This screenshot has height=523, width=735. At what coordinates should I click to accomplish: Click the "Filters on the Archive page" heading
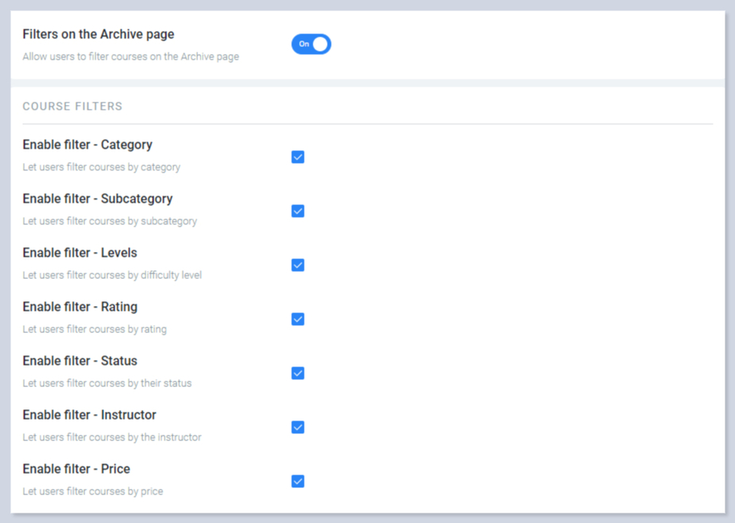click(x=98, y=34)
